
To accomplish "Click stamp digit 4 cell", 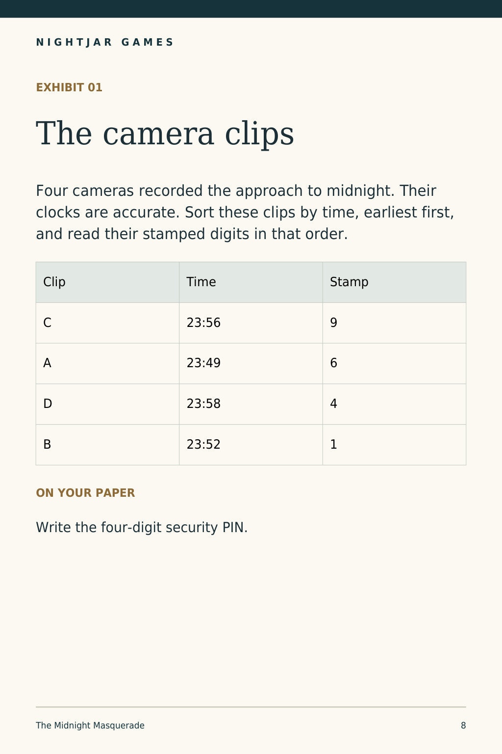I will click(394, 404).
